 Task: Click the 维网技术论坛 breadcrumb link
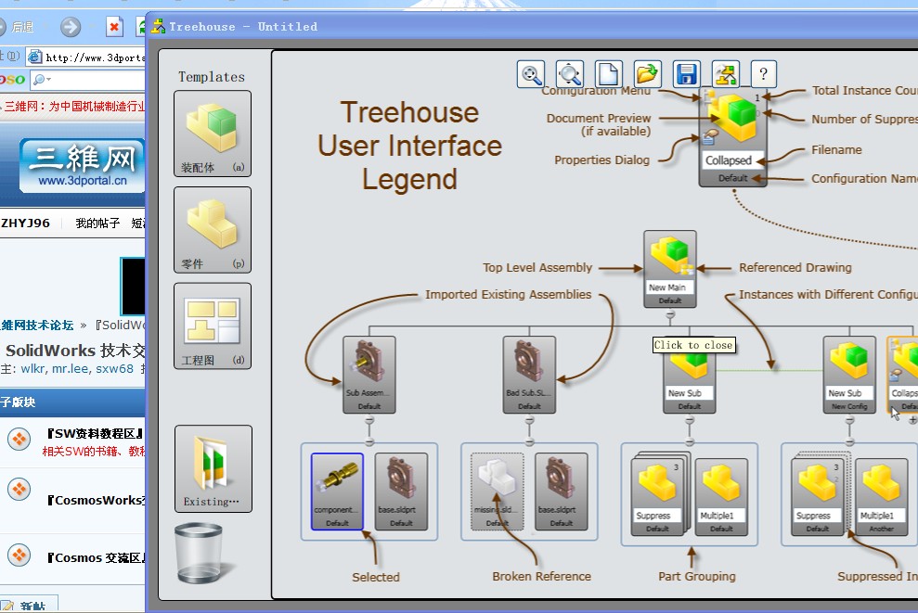click(x=37, y=326)
